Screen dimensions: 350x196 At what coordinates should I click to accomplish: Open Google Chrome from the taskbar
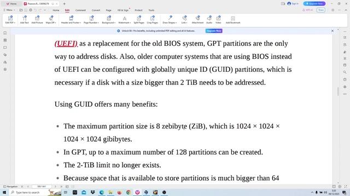[x=129, y=192]
